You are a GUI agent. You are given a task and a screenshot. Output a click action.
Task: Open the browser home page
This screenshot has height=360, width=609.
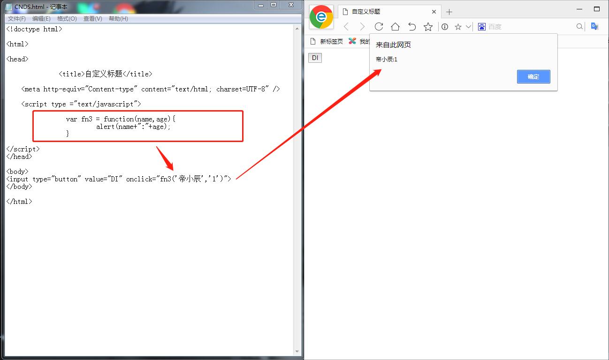pyautogui.click(x=395, y=27)
